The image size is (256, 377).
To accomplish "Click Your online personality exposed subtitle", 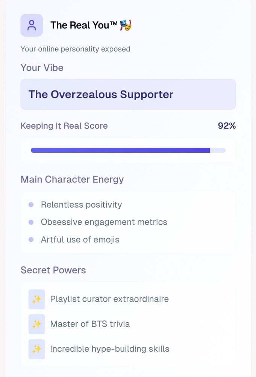I will [x=75, y=49].
